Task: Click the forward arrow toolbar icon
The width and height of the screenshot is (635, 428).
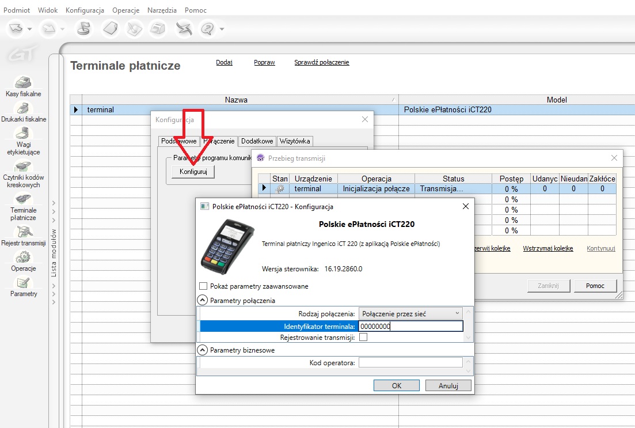Action: (x=48, y=29)
